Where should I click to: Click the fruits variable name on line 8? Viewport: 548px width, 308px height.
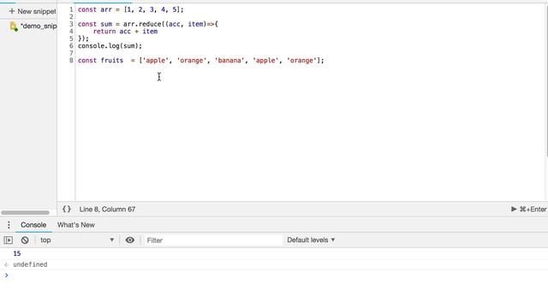112,61
